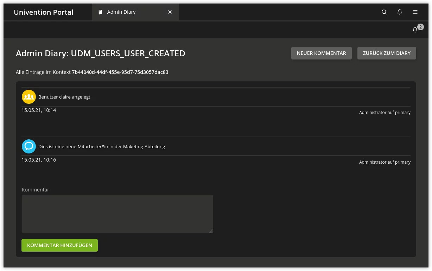This screenshot has width=432, height=271.
Task: Click the yellow user group entry icon
Action: [x=29, y=97]
